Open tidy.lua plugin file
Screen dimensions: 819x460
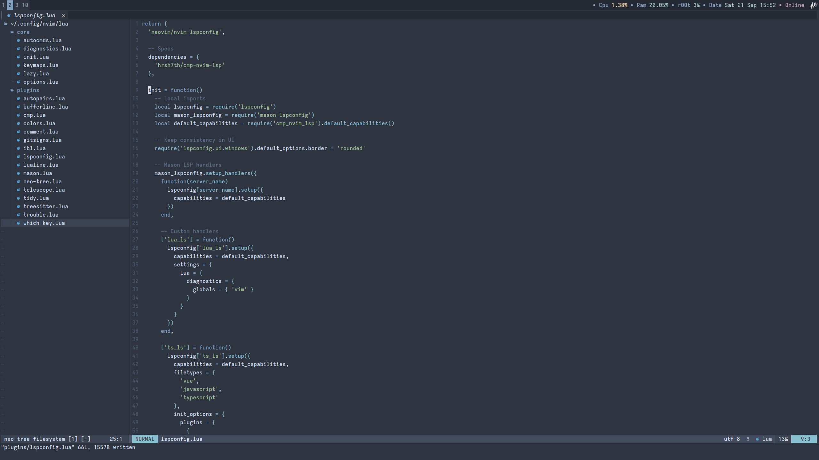(x=36, y=198)
